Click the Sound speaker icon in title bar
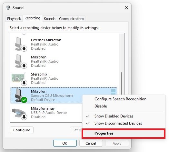 click(8, 7)
